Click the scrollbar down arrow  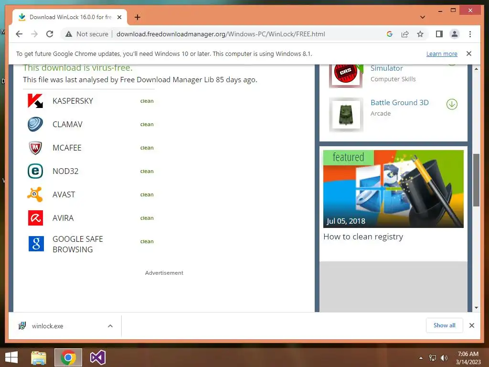click(476, 308)
